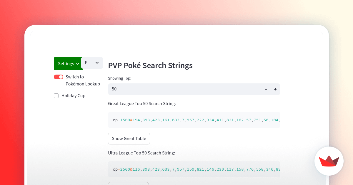Click the partially visible button below Ultra string
Viewport: 353px width, 185px height.
coord(128,184)
